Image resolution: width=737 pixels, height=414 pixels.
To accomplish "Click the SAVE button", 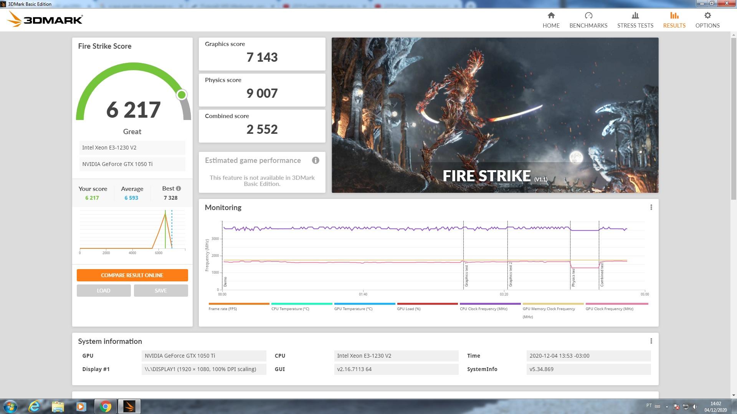I will [161, 291].
